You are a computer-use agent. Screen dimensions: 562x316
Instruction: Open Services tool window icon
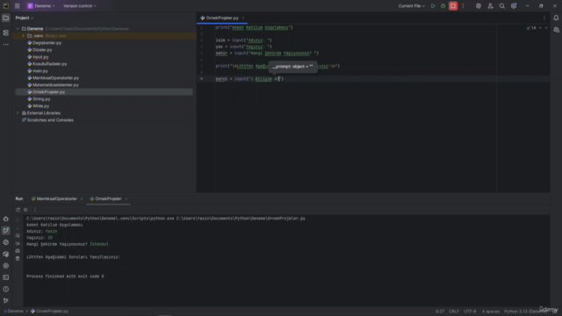6,266
